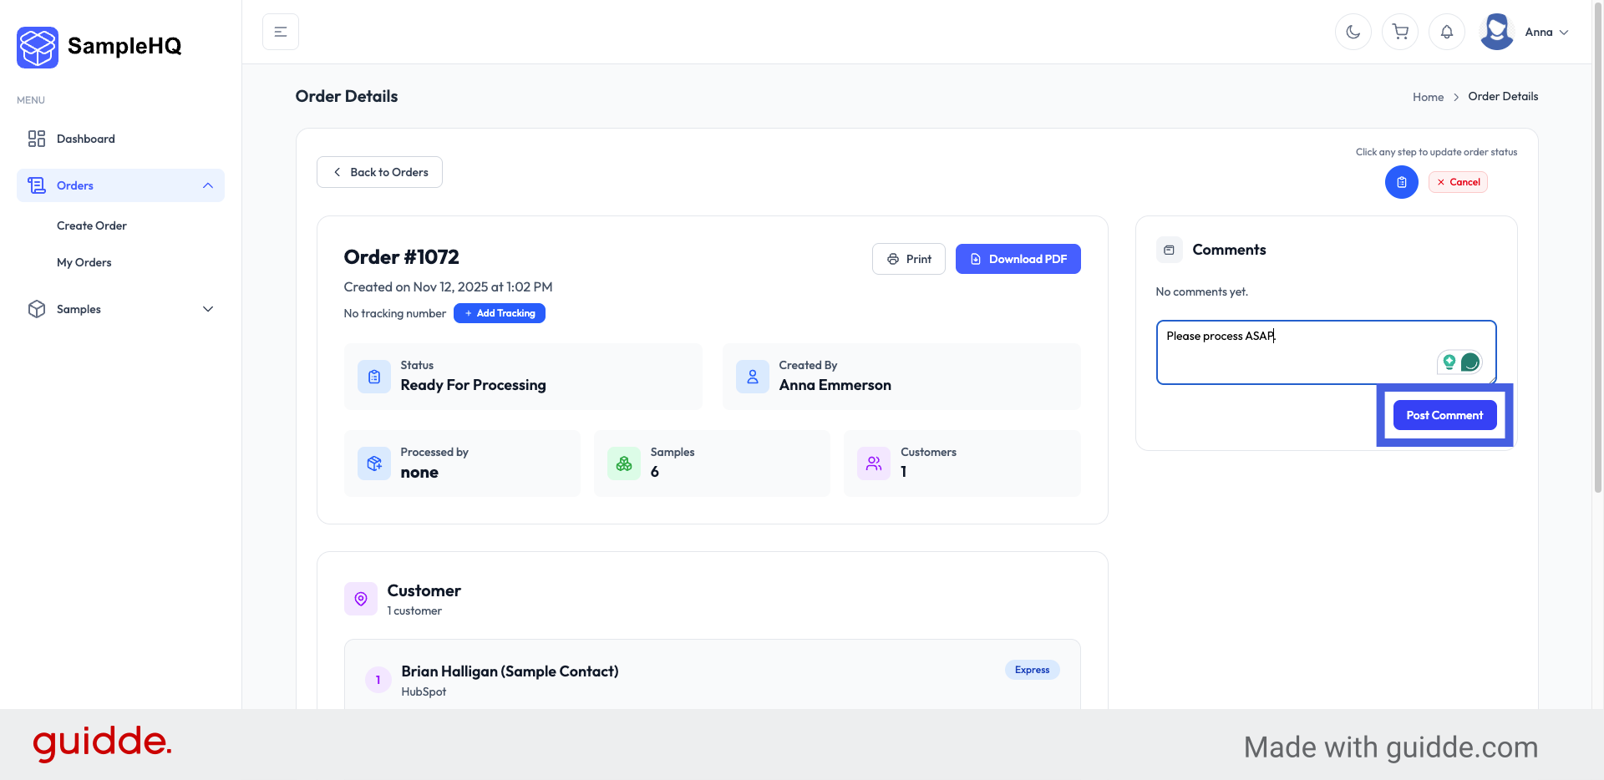
Task: Open the notifications bell
Action: pos(1447,33)
